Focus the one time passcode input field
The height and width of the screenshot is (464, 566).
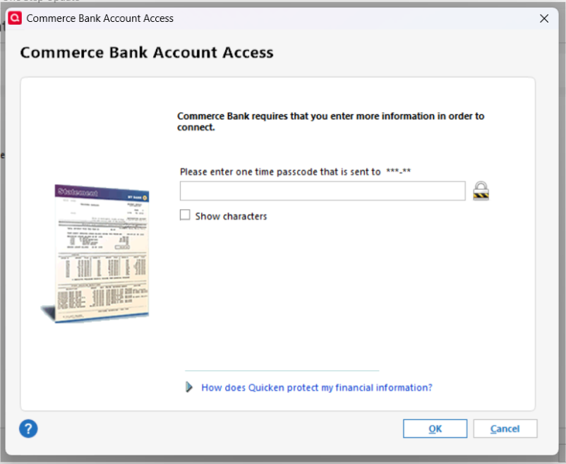[x=323, y=191]
